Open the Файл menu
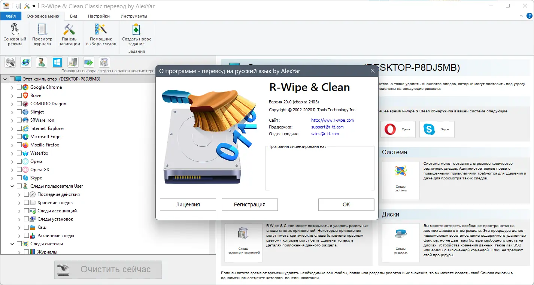 pyautogui.click(x=10, y=16)
